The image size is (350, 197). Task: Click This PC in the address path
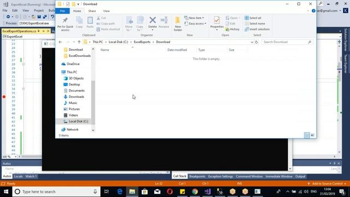(x=98, y=42)
